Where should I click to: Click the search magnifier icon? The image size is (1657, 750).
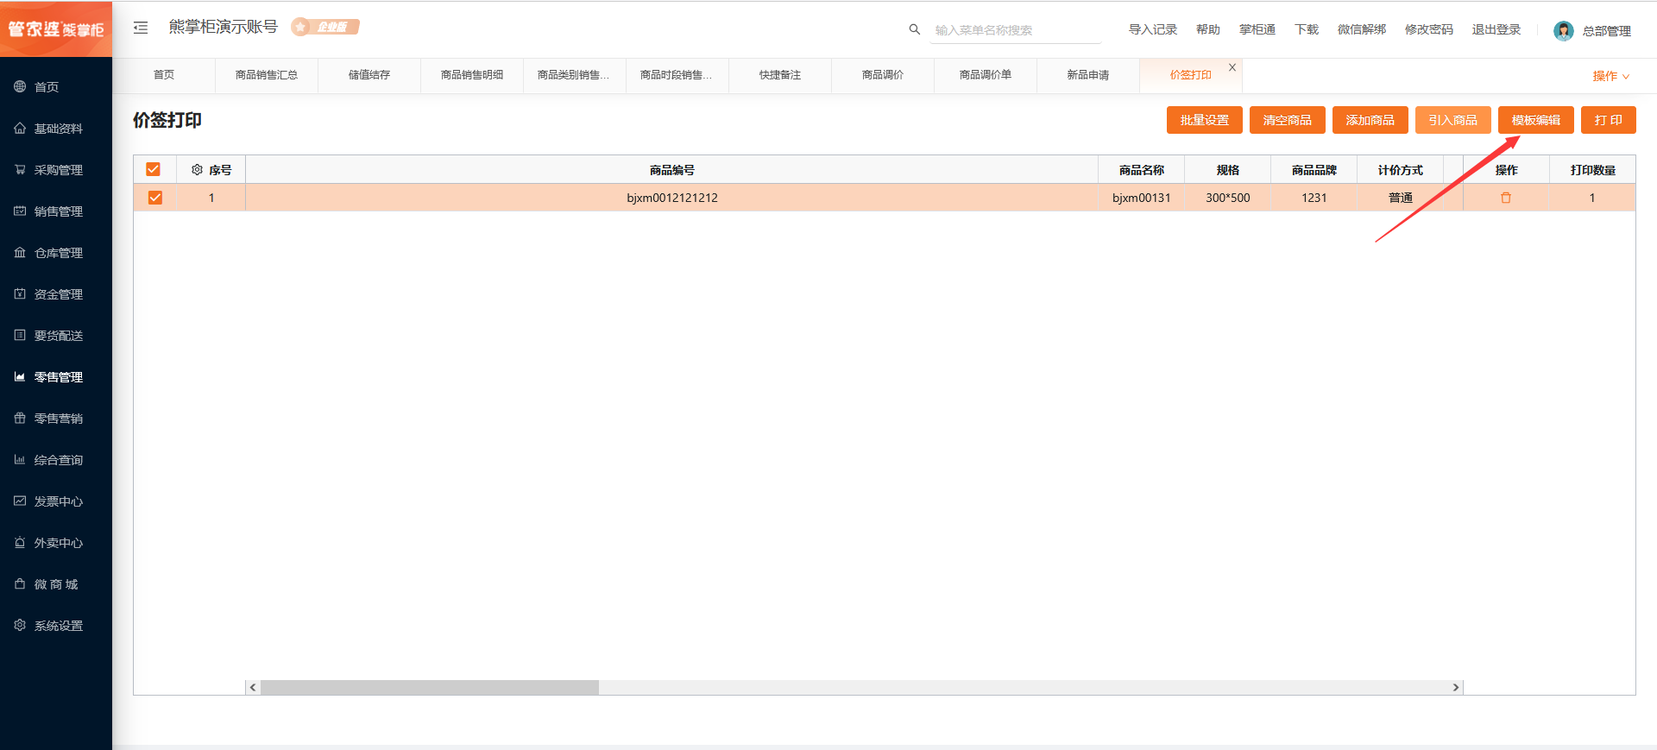915,29
